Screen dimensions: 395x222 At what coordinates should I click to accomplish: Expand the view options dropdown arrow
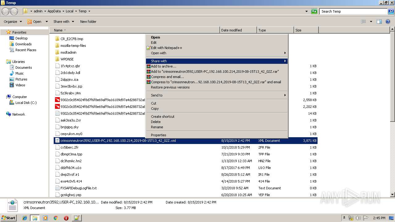[x=371, y=22]
